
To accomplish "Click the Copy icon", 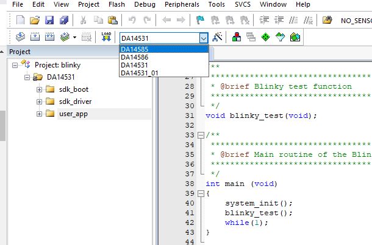I will click(x=98, y=20).
